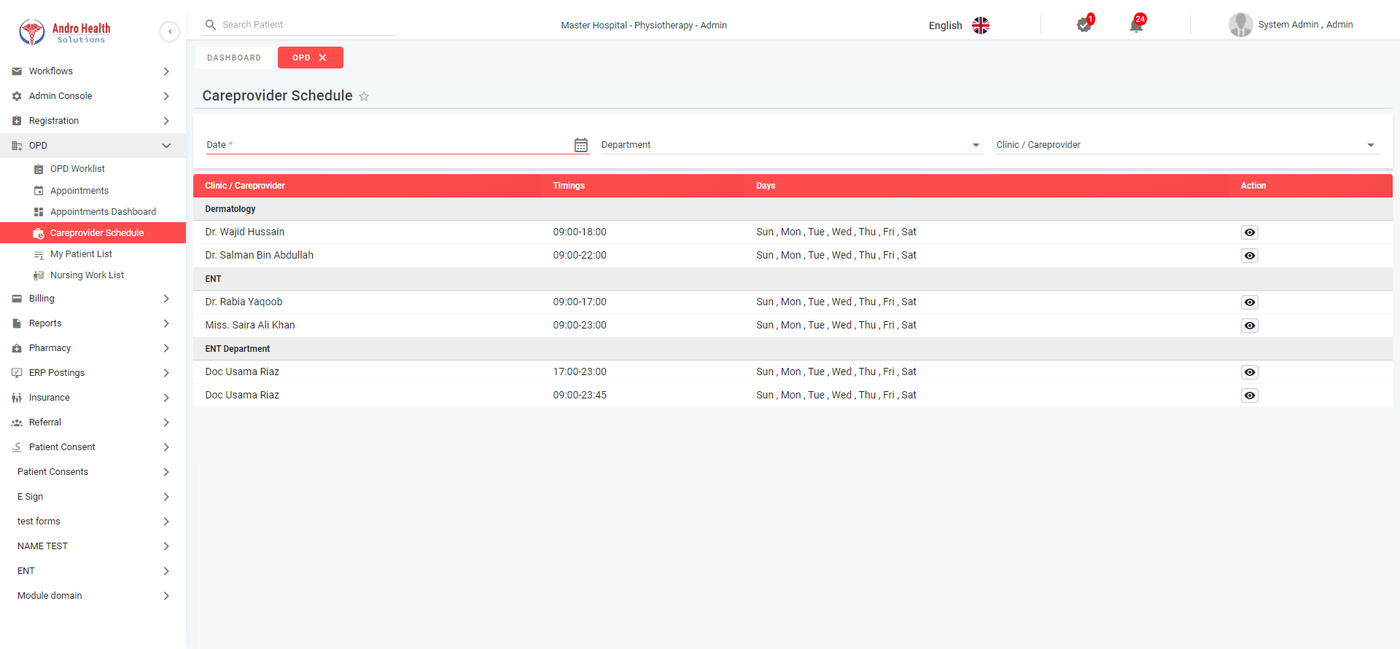This screenshot has width=1400, height=649.
Task: View Dr. Wajid Hussain schedule eye icon
Action: click(1249, 232)
